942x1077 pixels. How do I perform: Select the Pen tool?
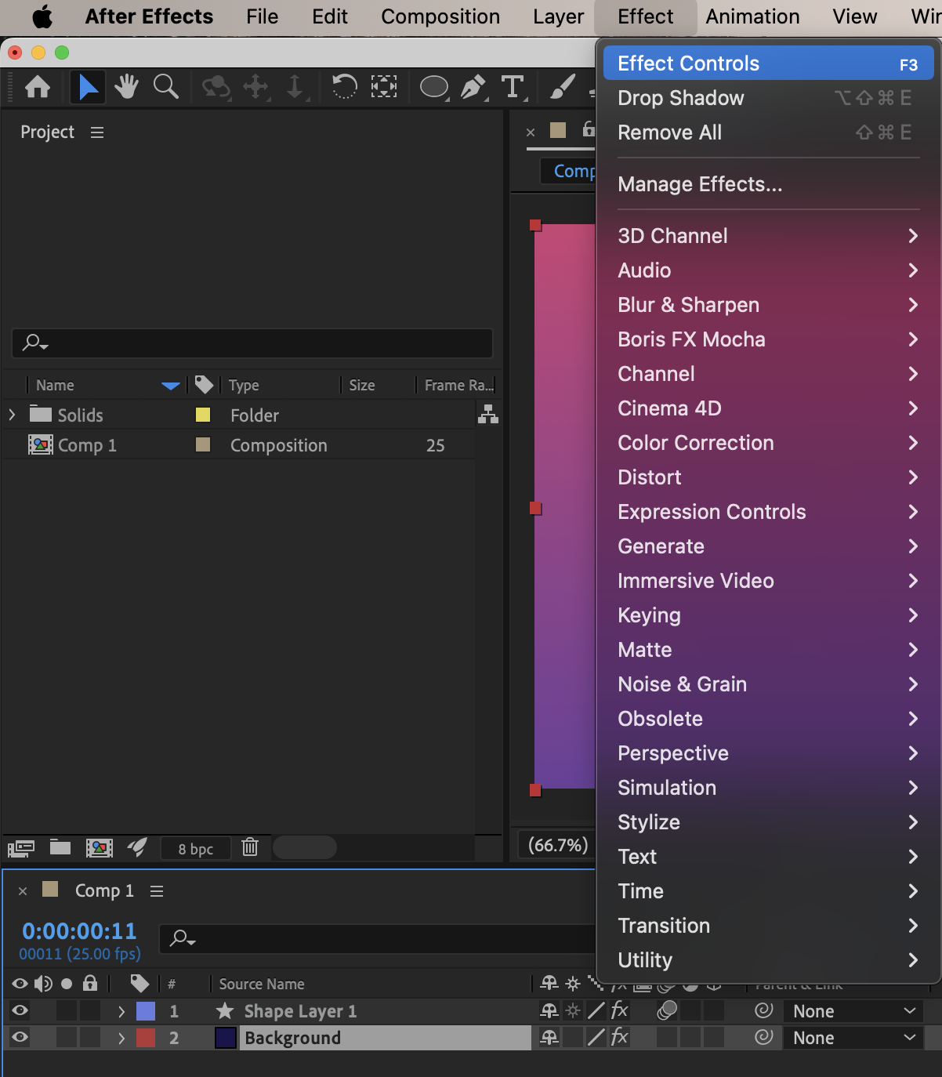pyautogui.click(x=473, y=87)
